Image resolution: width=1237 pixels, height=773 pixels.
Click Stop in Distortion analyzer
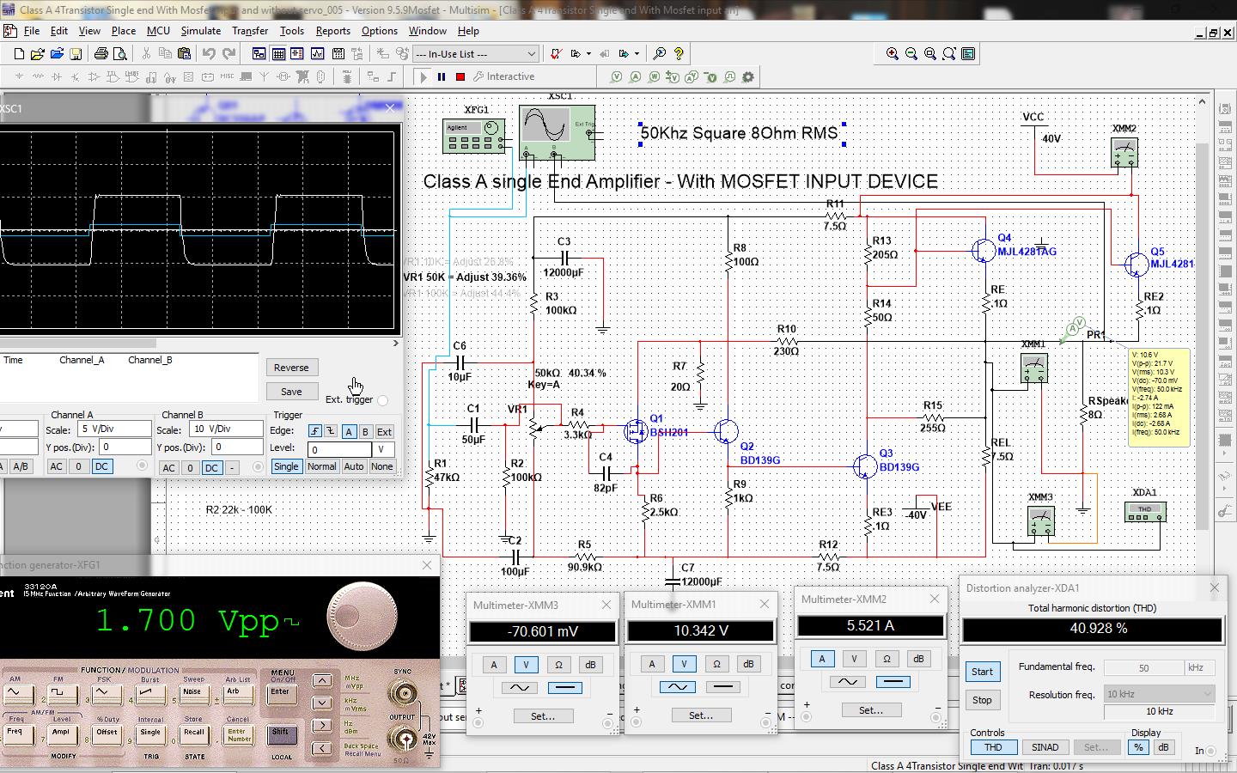coord(982,700)
